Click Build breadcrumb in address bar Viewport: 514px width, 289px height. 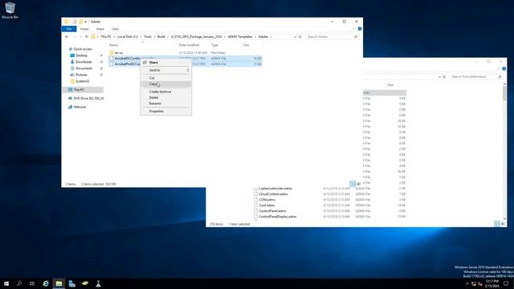point(161,37)
